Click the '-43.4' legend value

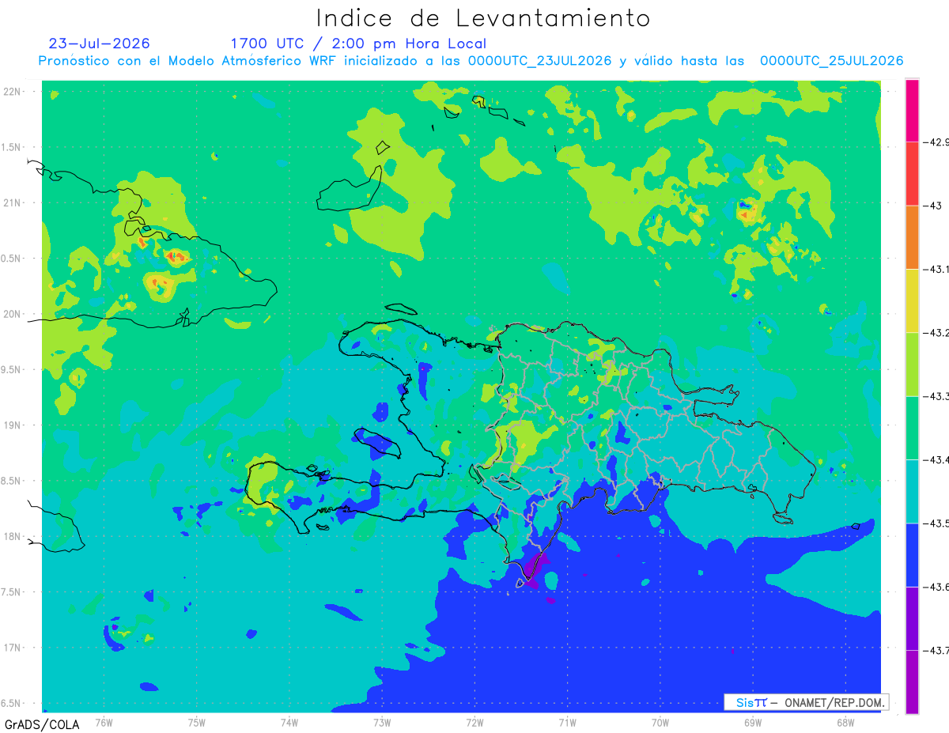point(936,459)
